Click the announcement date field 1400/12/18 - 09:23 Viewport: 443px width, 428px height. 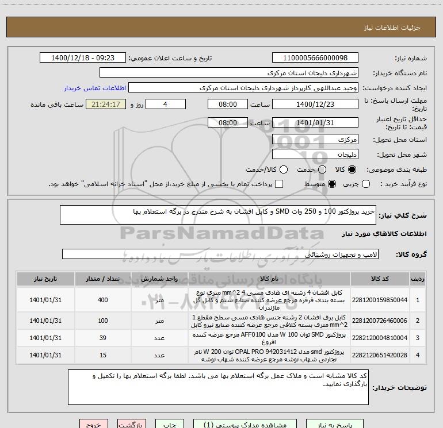coord(83,57)
